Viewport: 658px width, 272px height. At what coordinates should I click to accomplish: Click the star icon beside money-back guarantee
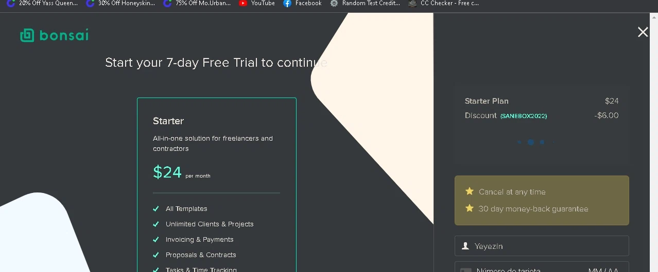(470, 208)
